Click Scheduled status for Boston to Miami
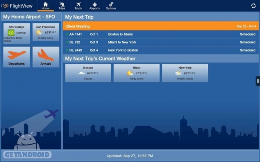This screenshot has height=162, width=260. click(247, 34)
